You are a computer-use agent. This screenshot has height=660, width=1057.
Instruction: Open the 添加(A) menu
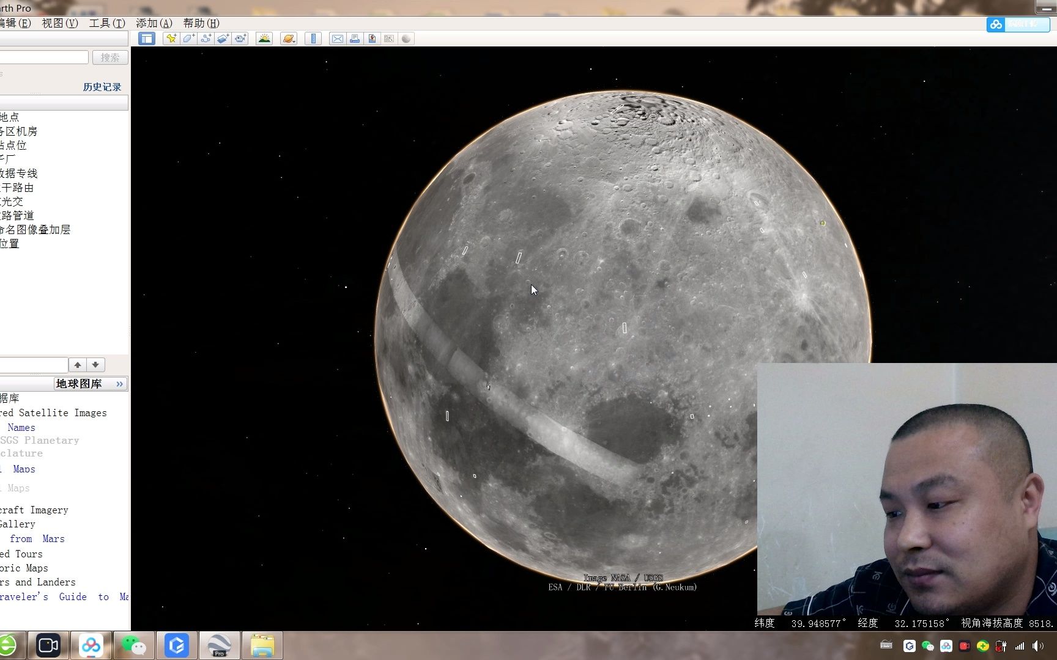tap(154, 23)
